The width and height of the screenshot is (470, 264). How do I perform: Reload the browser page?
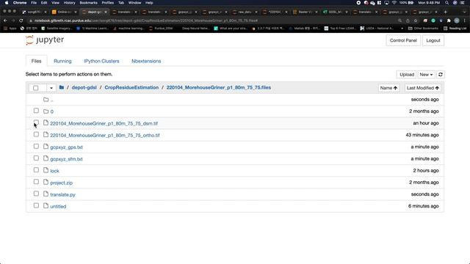tap(21, 21)
